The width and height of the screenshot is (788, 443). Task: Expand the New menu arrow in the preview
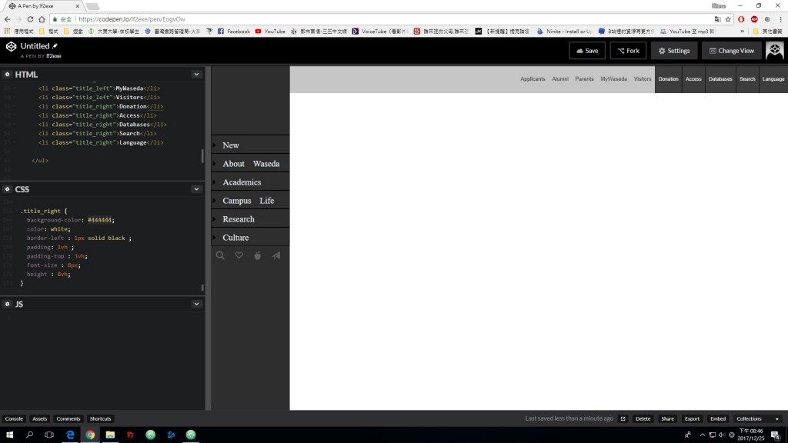[x=215, y=145]
